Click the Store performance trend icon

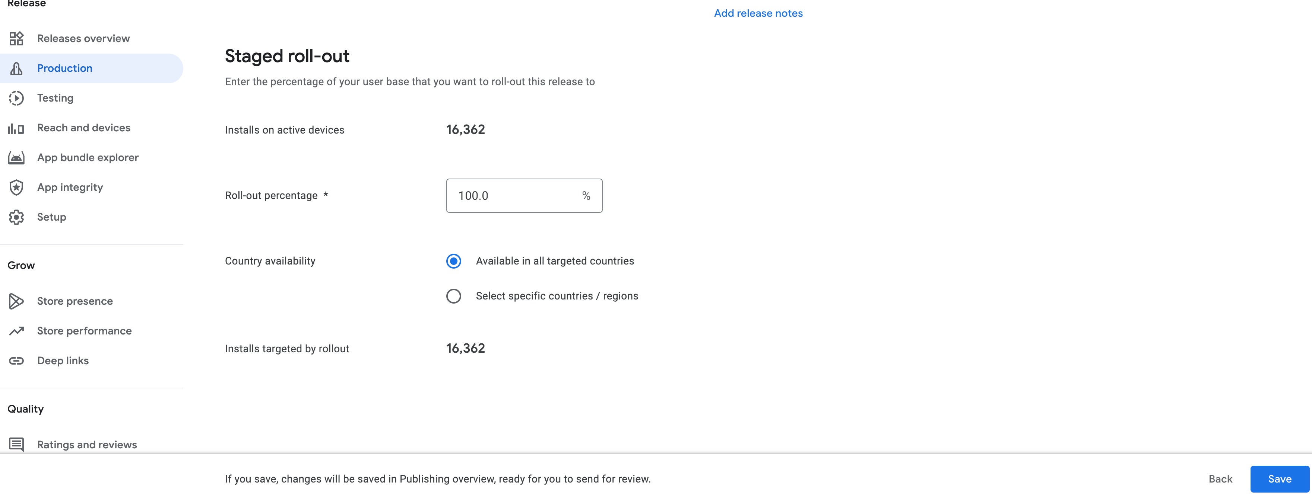(x=16, y=331)
